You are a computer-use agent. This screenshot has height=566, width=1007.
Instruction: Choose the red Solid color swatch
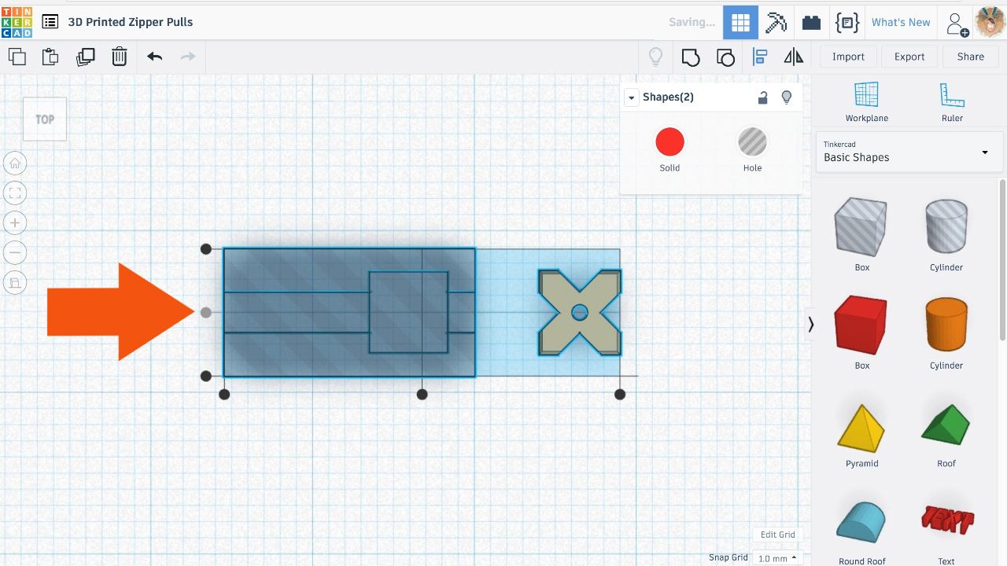pos(670,142)
